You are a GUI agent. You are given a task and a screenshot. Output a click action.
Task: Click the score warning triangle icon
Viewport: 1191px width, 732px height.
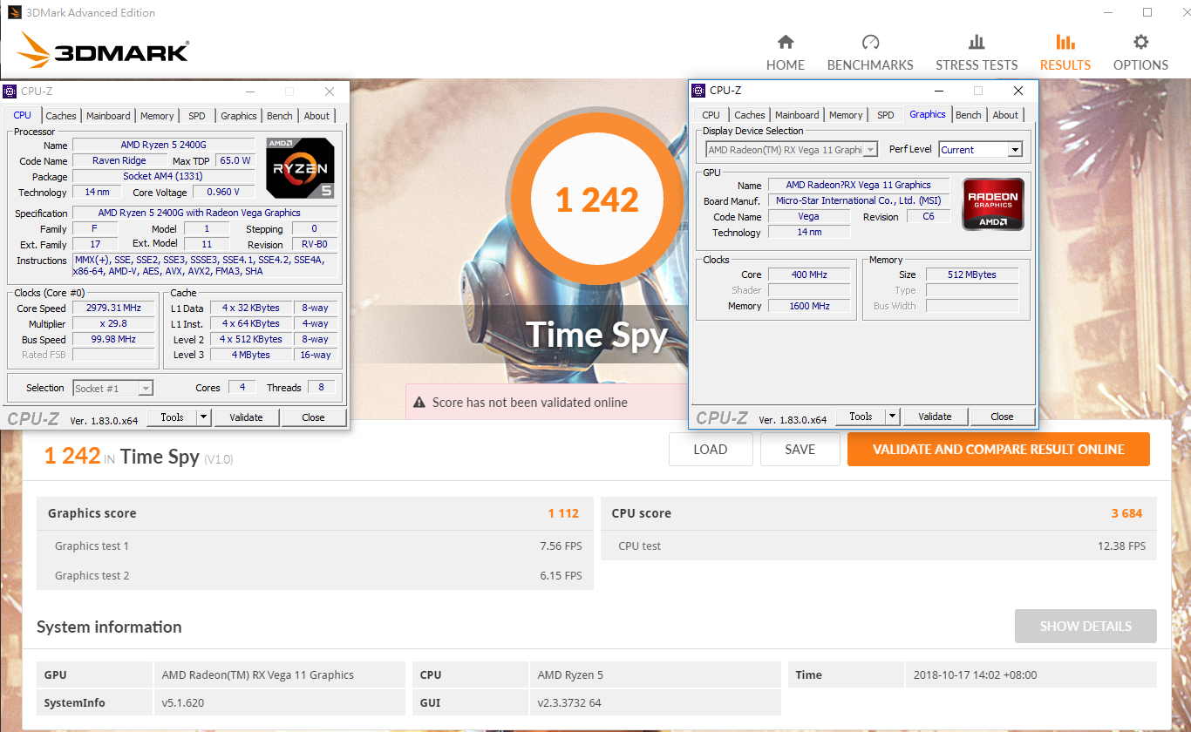tap(419, 403)
